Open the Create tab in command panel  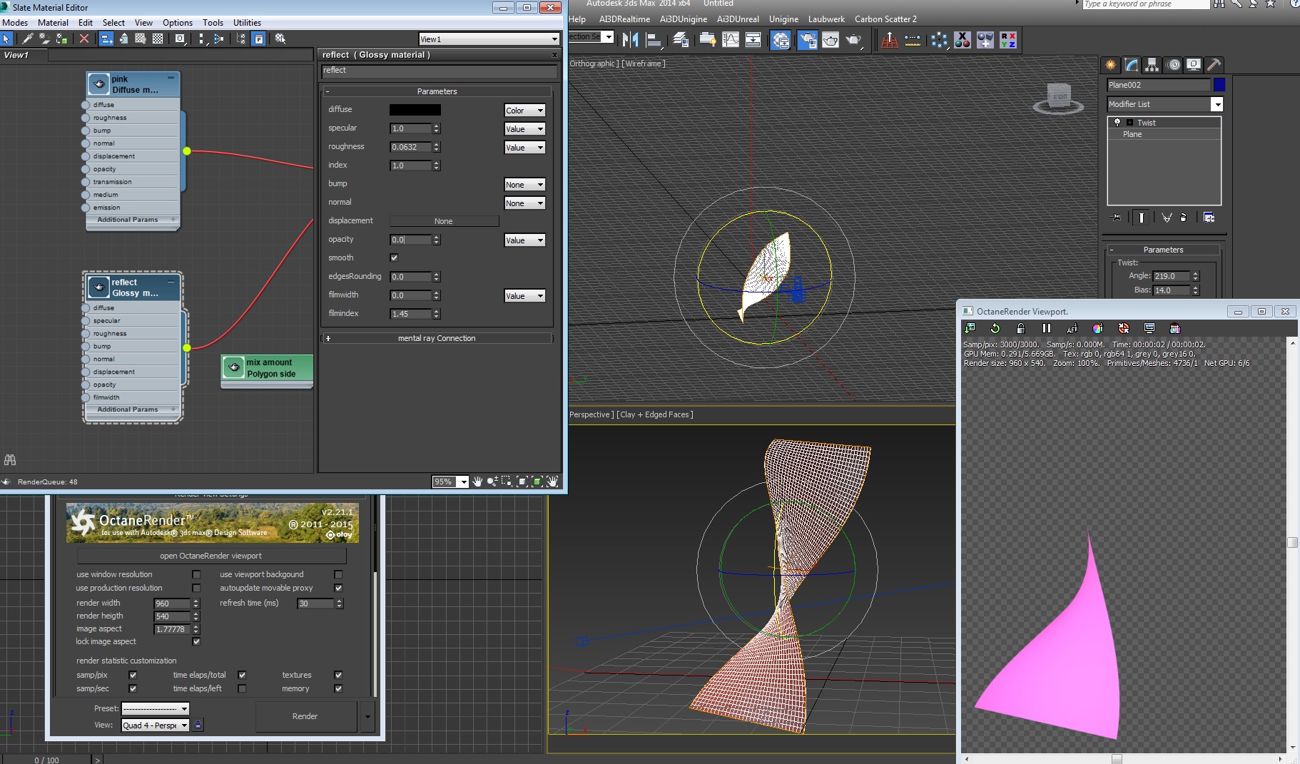click(1111, 65)
